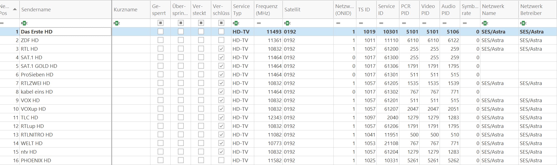The height and width of the screenshot is (165, 557).
Task: Toggle the Versteckt filter checkbox
Action: pos(201,23)
